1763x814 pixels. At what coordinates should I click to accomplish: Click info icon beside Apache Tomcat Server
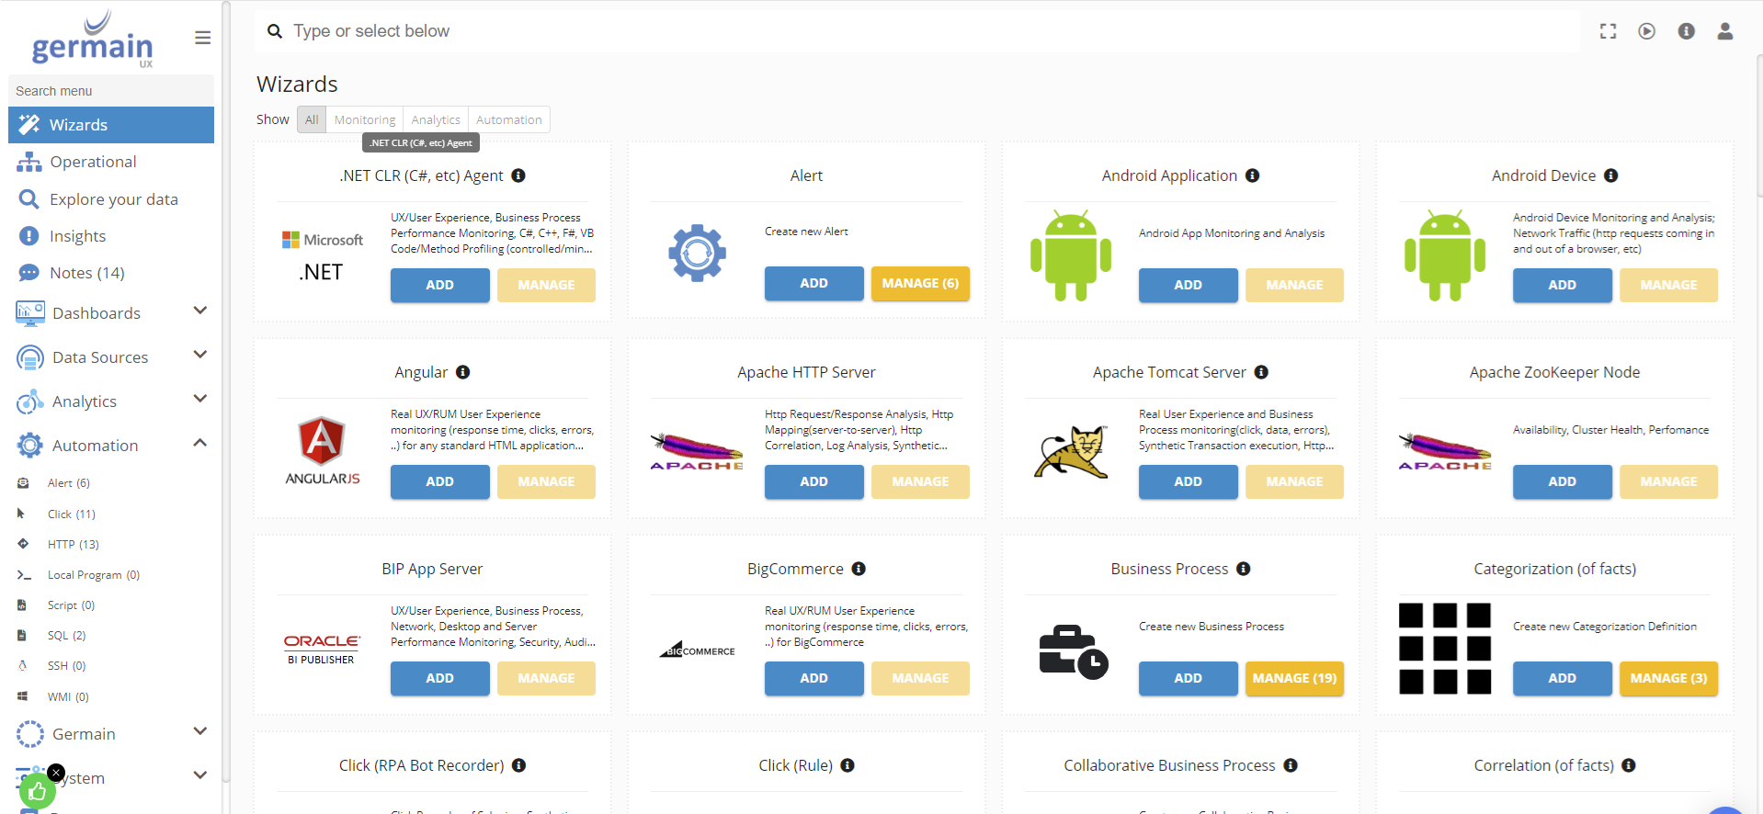[x=1261, y=372]
